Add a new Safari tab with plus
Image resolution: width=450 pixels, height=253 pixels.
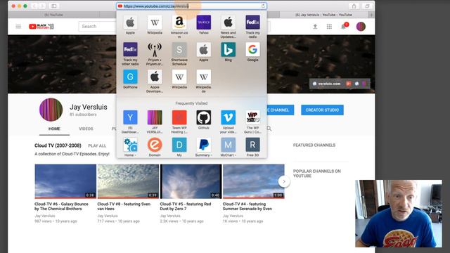click(x=372, y=15)
